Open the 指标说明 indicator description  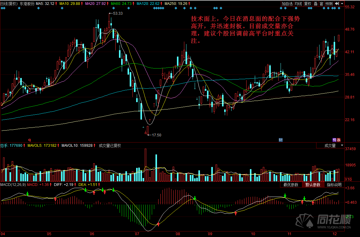tap(334, 185)
